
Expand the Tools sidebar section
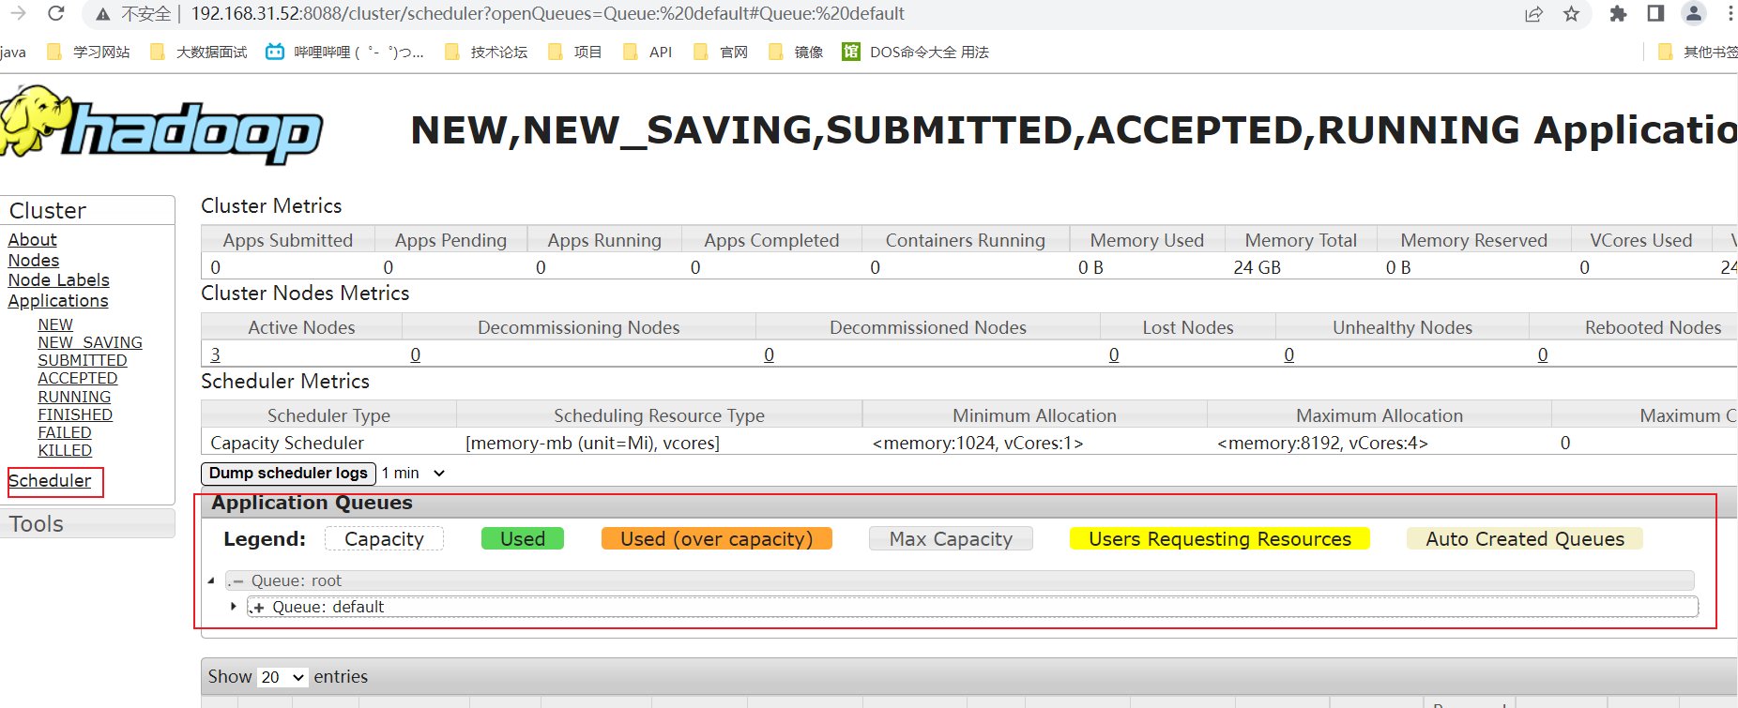[87, 523]
